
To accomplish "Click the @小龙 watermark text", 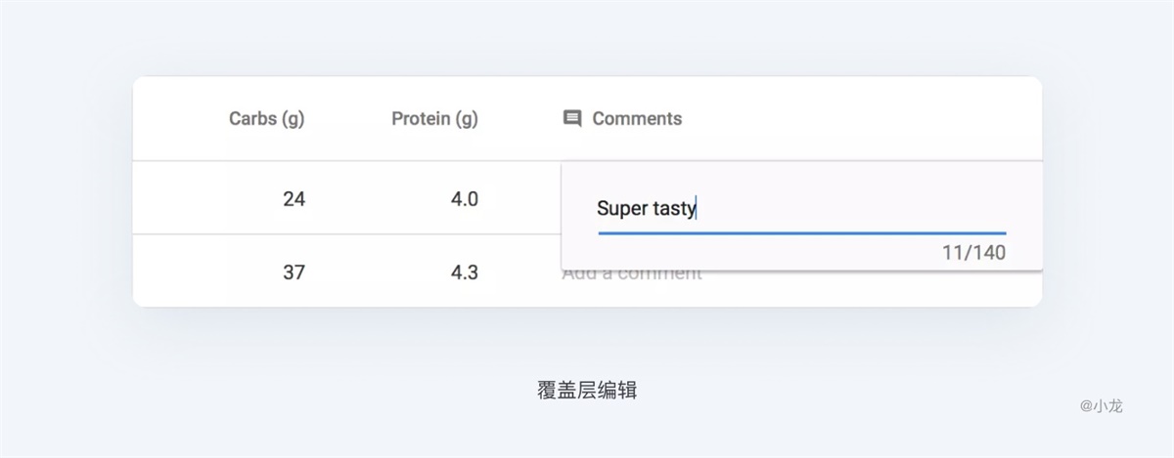I will [1101, 405].
